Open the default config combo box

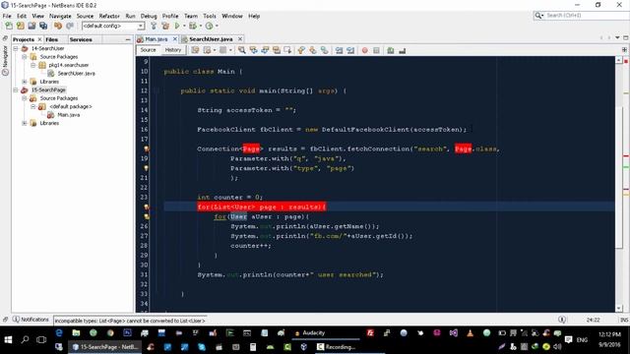(x=113, y=26)
